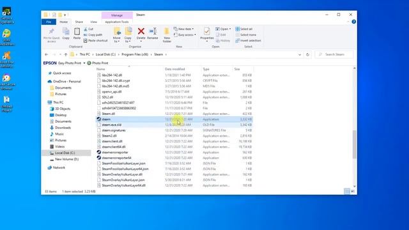Click the Cut scissors icon

tap(86, 29)
